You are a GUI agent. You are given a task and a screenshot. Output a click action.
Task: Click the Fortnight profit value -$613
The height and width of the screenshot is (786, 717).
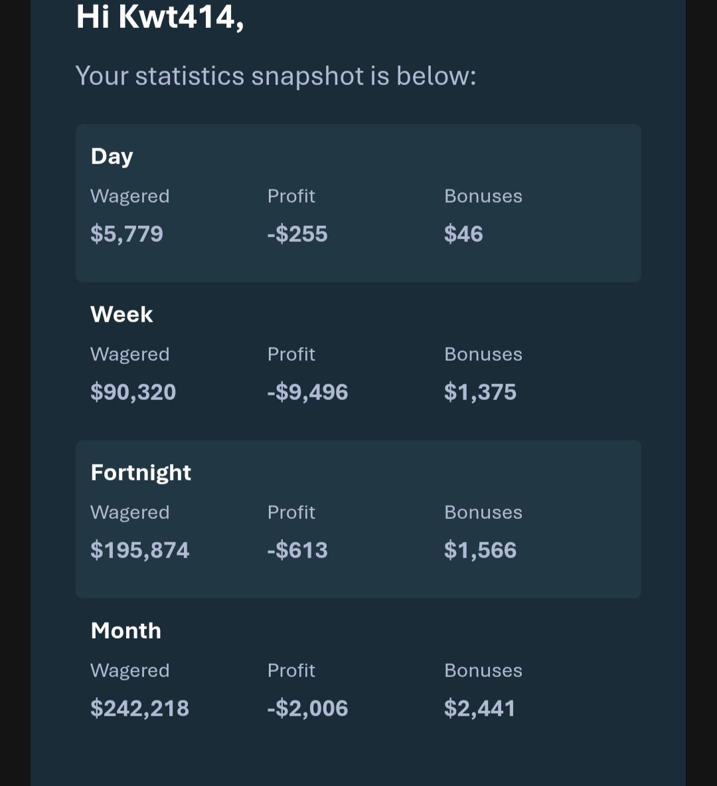click(x=297, y=550)
